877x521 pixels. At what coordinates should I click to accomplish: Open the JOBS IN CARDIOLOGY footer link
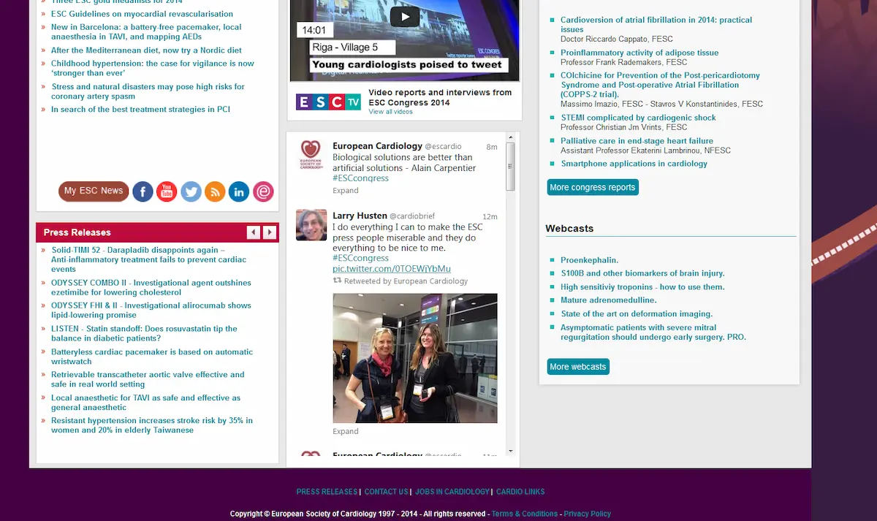point(452,492)
